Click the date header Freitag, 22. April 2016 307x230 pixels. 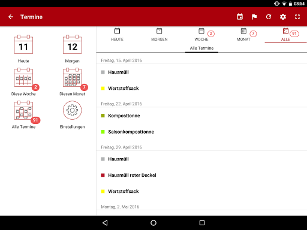pos(121,104)
